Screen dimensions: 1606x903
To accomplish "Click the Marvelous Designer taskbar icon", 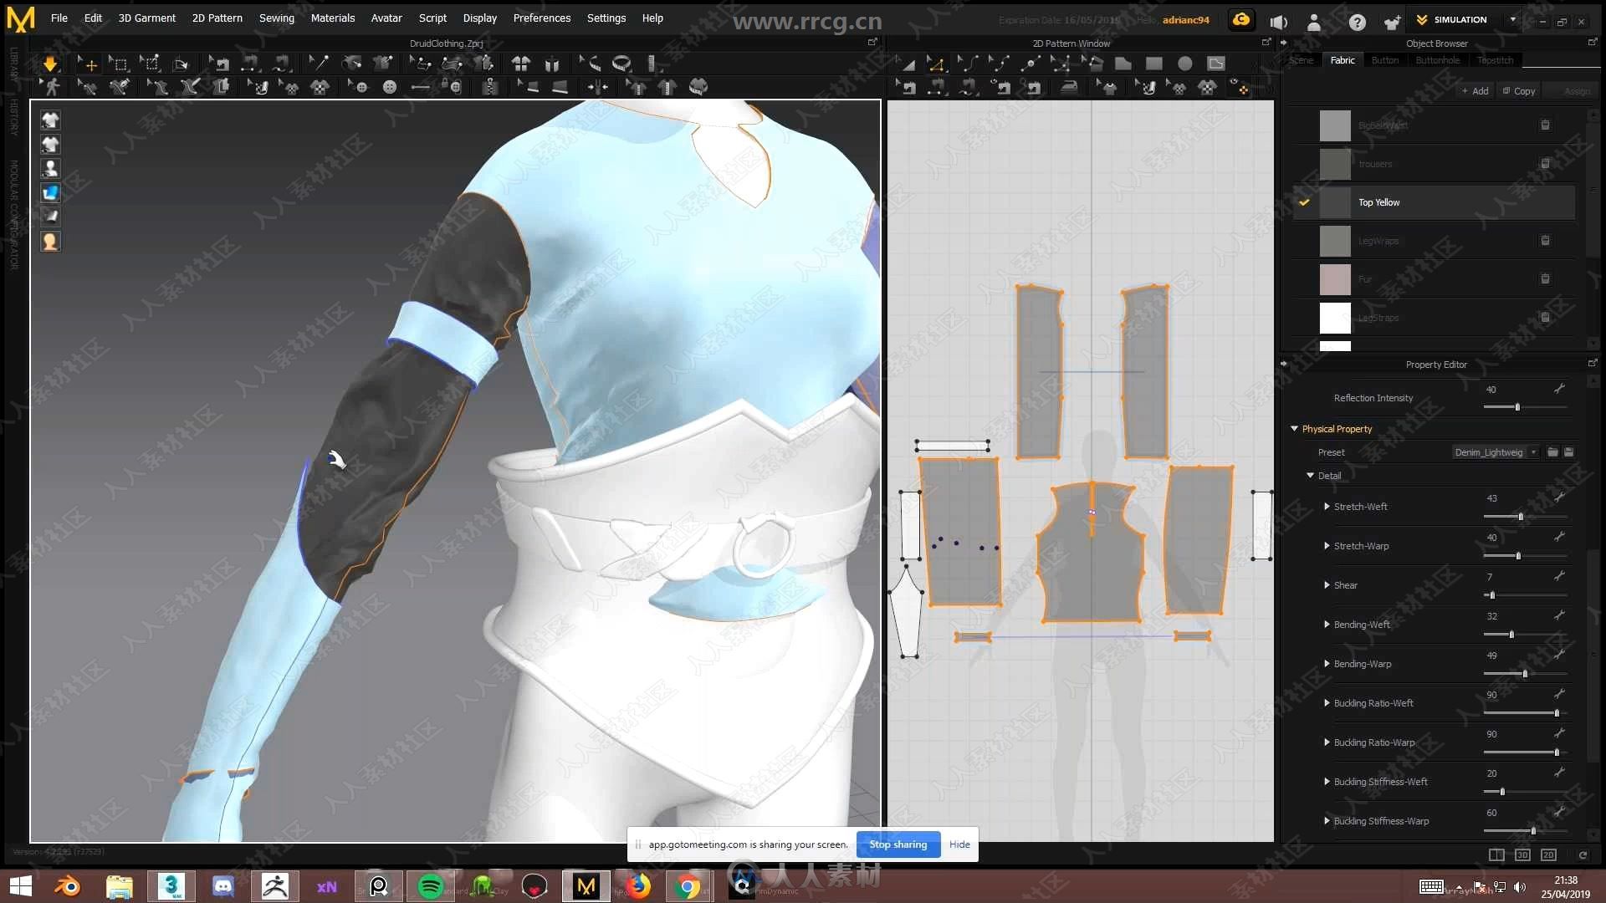I will pyautogui.click(x=584, y=885).
